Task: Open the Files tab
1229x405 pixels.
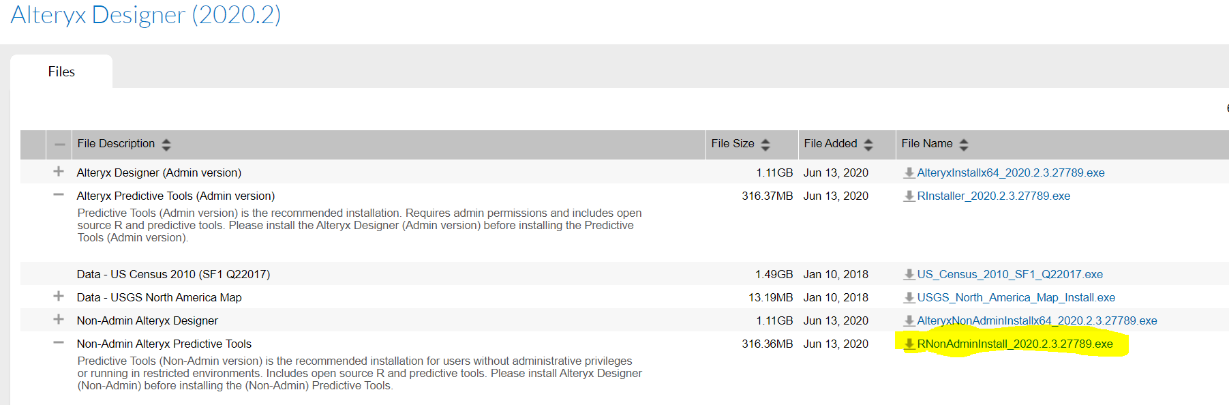Action: (61, 72)
